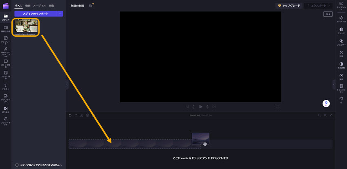The height and width of the screenshot is (169, 347).
Task: Open the テキスト (Text) sidebar panel
Action: coord(6,86)
